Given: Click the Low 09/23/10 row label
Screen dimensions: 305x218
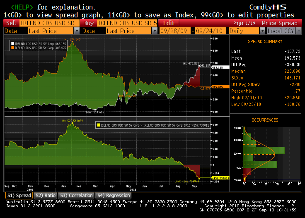Looking at the screenshot, I should click(x=246, y=104).
